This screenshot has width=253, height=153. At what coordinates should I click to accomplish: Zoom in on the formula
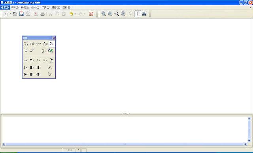tap(104, 14)
